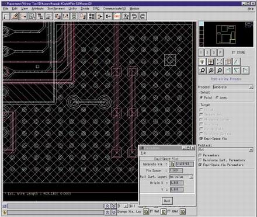Open the Full Surf. Layer dropdown
257x217 pixels.
(181, 177)
